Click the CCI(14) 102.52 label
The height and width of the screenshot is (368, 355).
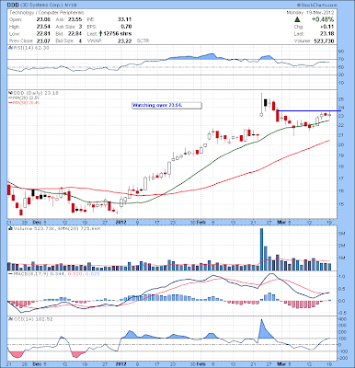pyautogui.click(x=32, y=319)
